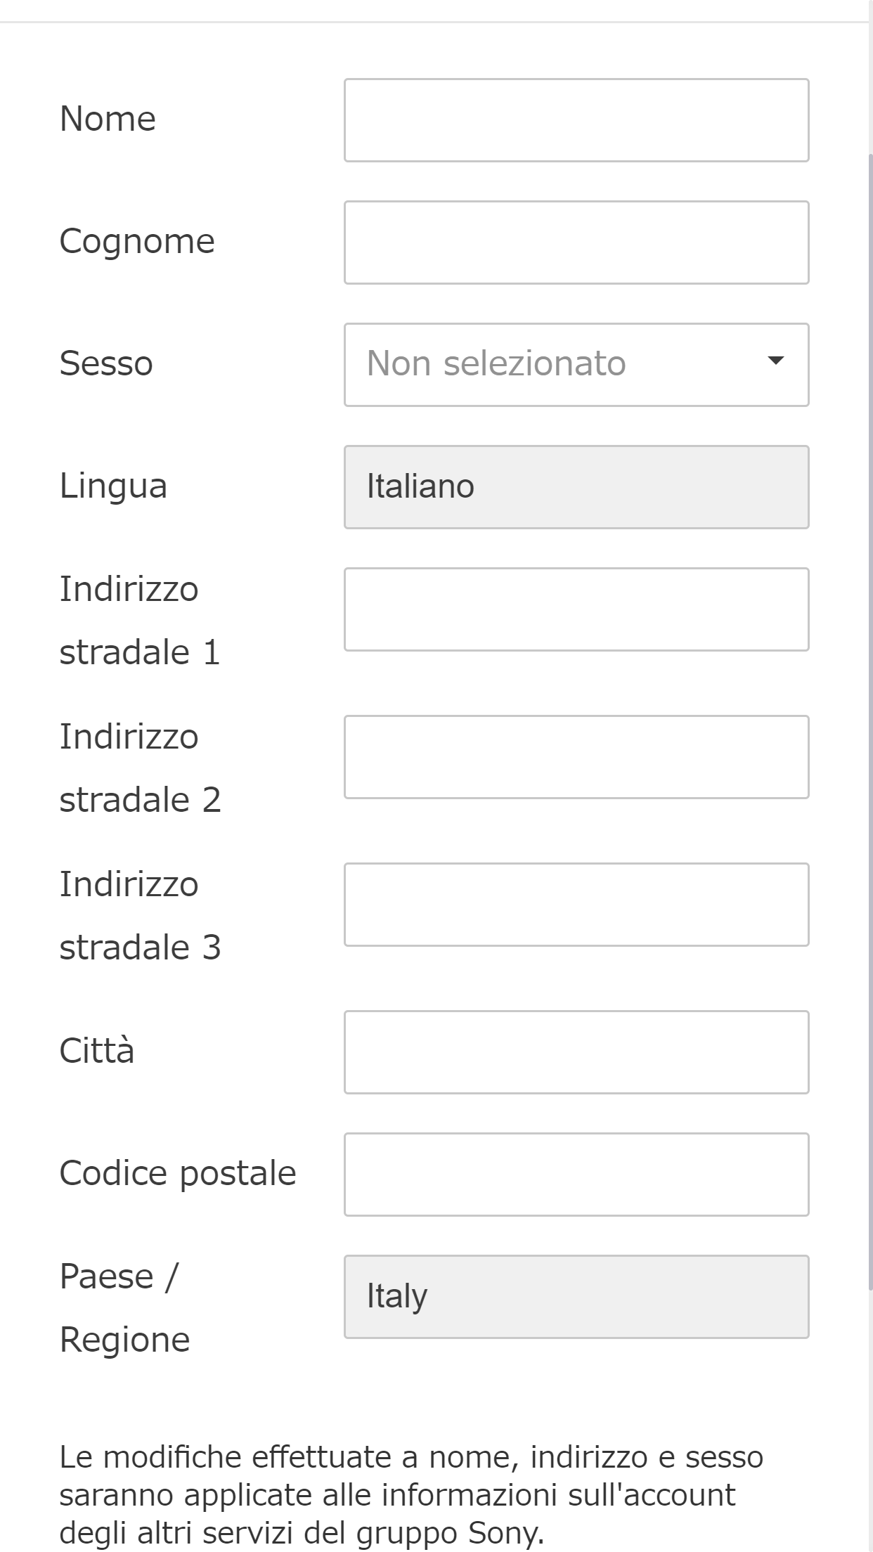
Task: Click the Sony group notice paragraph
Action: (x=411, y=1496)
